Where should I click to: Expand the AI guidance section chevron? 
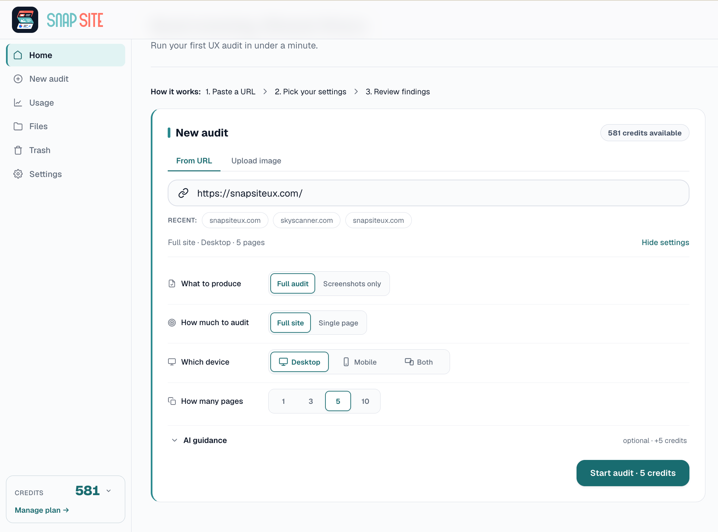click(174, 440)
